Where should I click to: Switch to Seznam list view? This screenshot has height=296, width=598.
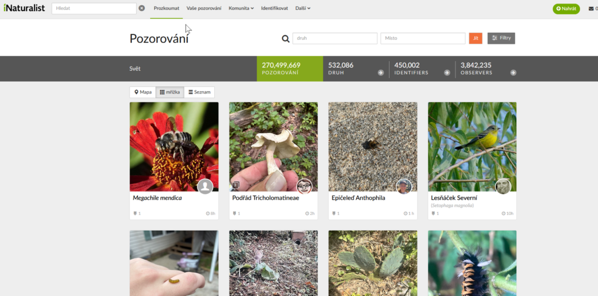pos(199,92)
